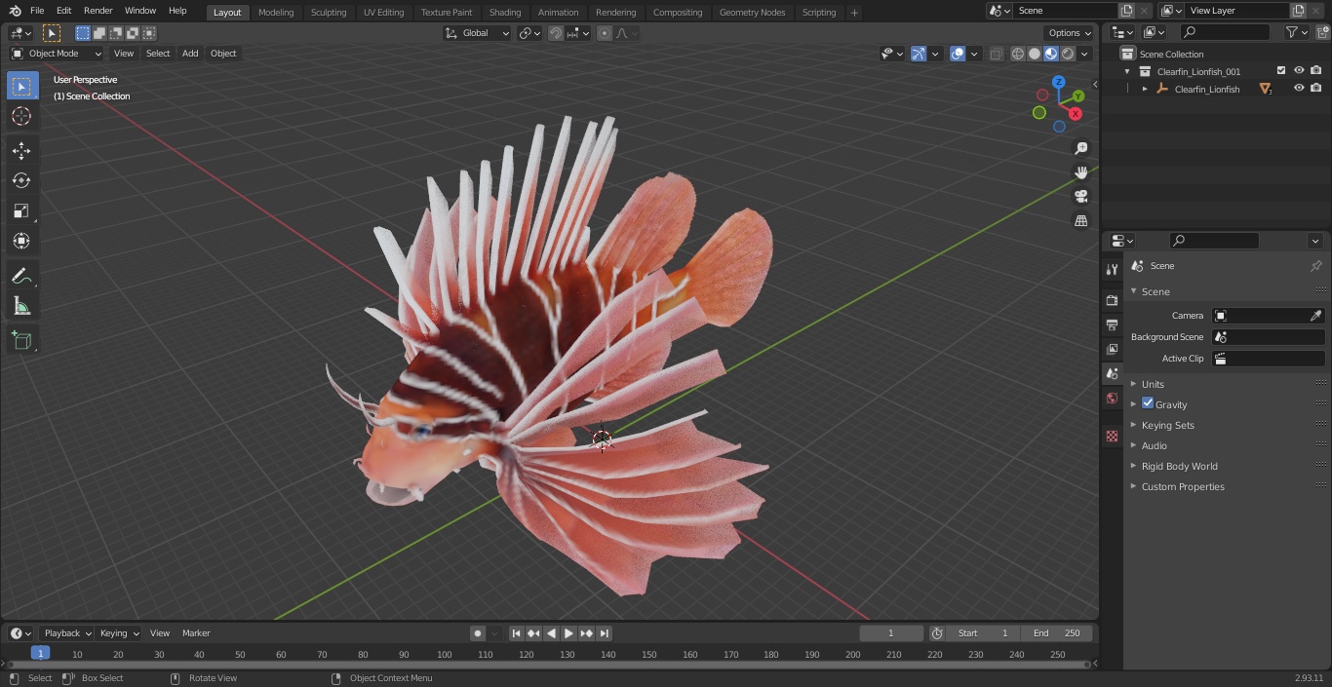Select the Measure tool

pos(21,306)
